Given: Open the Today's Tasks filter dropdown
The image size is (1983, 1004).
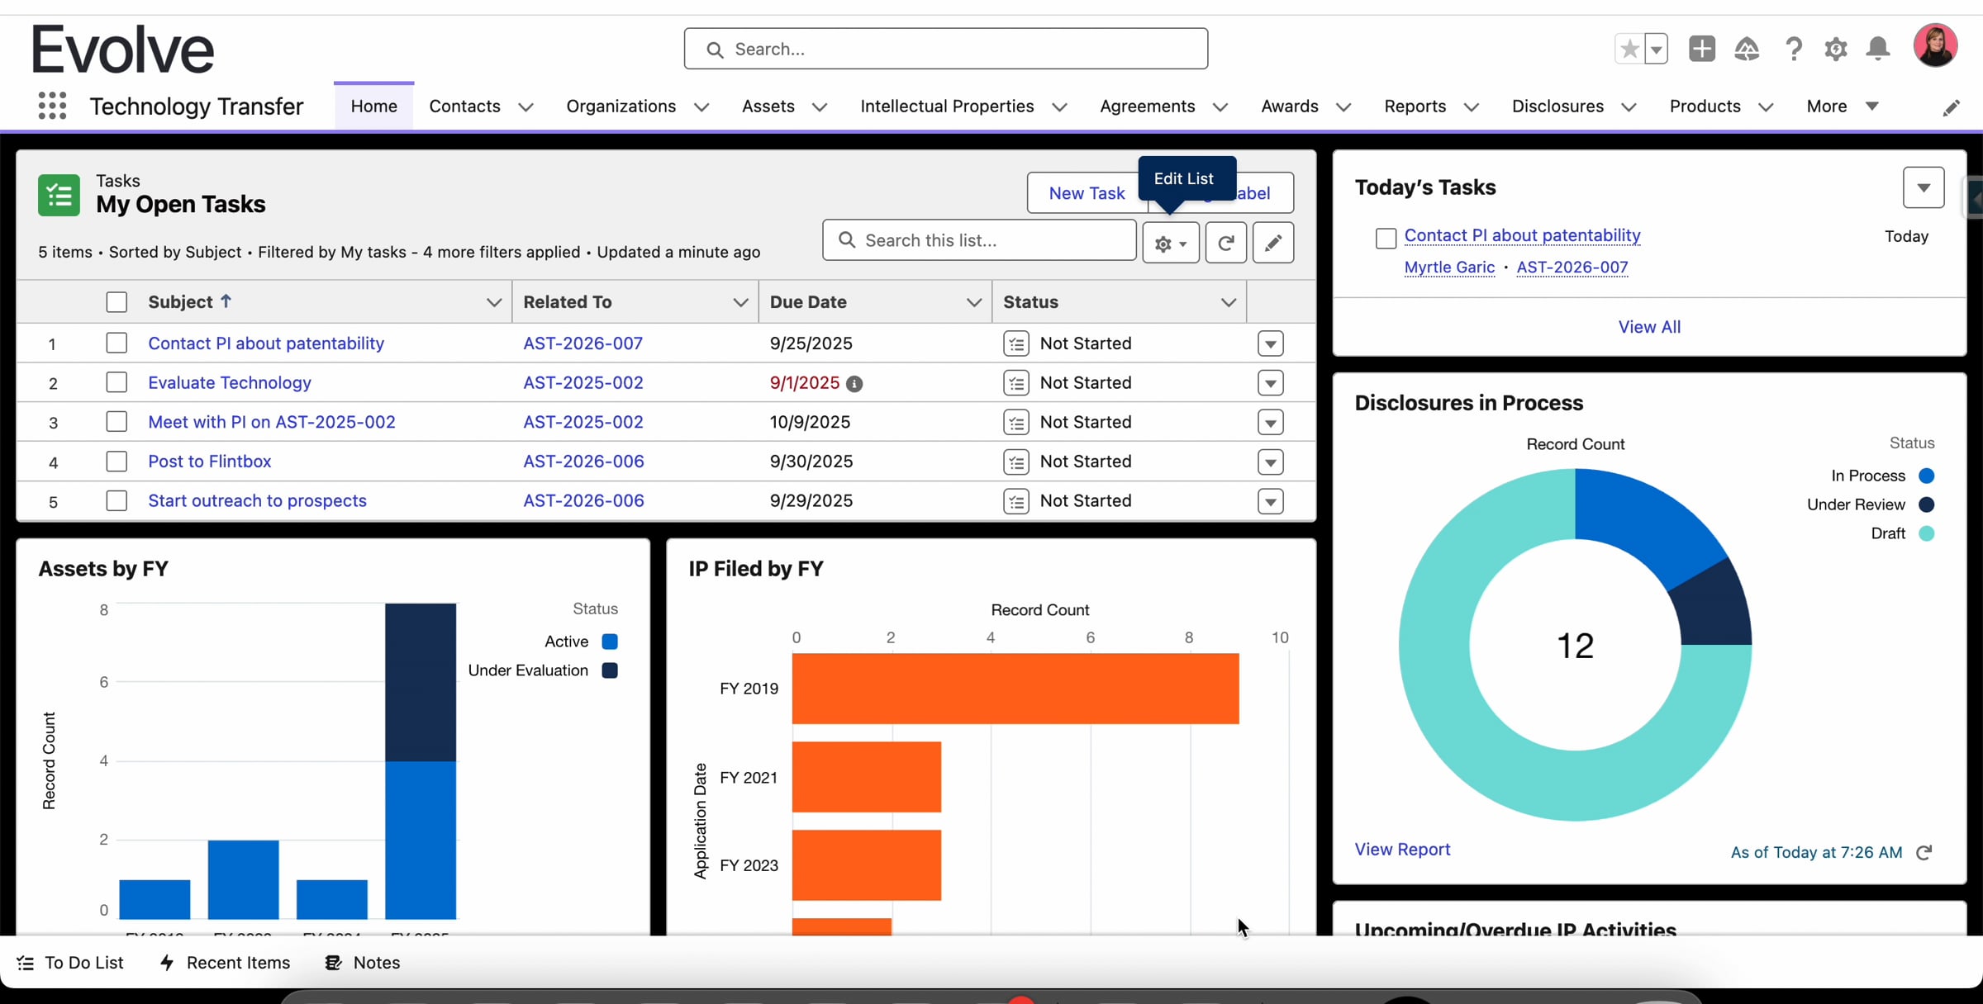Looking at the screenshot, I should pos(1923,187).
